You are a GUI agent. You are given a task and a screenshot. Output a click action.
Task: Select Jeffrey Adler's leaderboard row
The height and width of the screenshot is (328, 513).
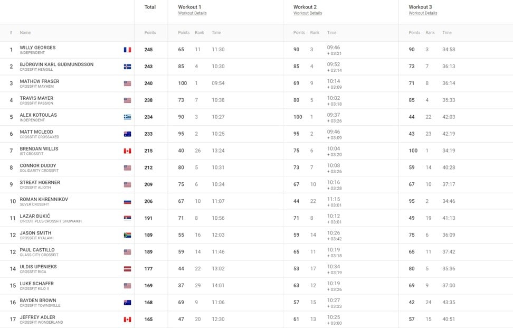[x=256, y=319]
